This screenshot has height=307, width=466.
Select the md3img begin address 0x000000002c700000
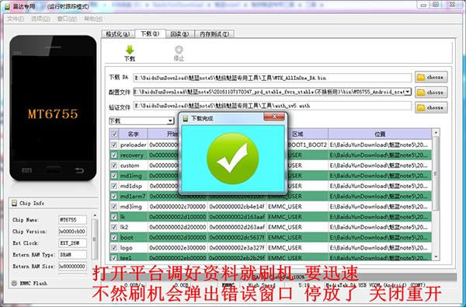pyautogui.click(x=177, y=207)
